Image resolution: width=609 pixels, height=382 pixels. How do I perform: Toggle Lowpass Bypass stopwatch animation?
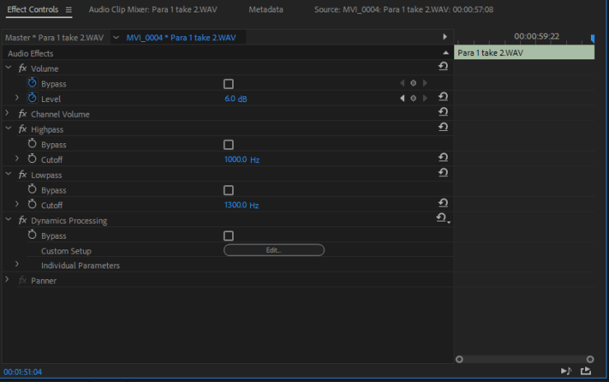coord(32,189)
